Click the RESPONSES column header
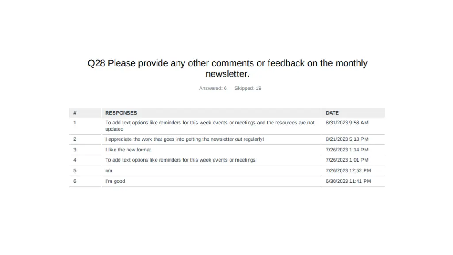This screenshot has width=453, height=255. coord(121,113)
